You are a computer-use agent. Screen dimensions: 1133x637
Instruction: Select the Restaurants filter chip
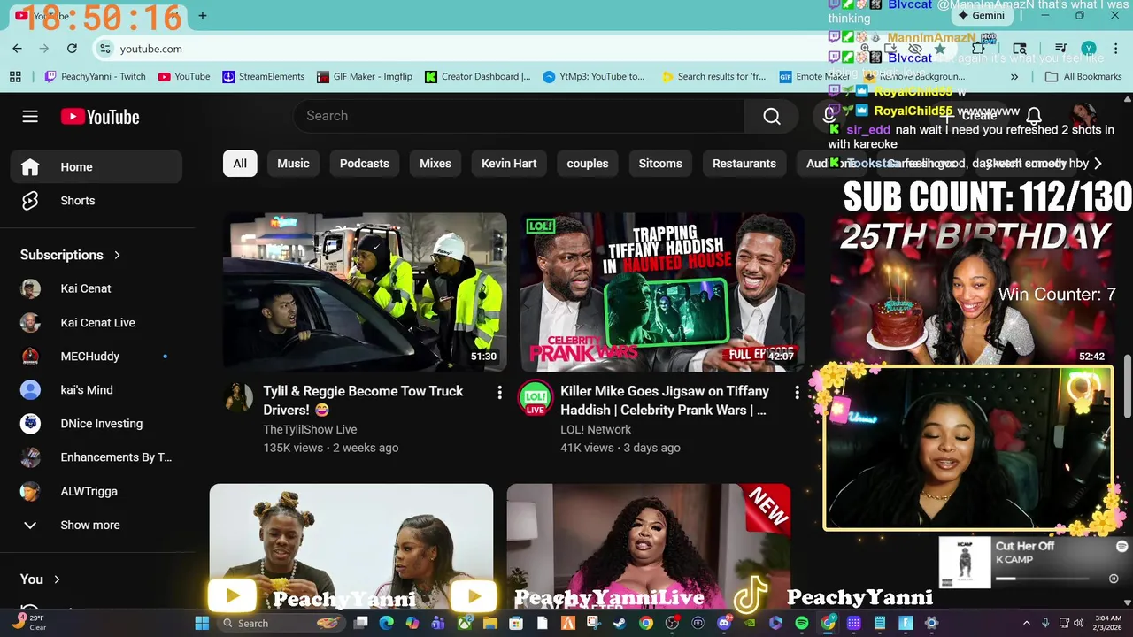pyautogui.click(x=744, y=164)
